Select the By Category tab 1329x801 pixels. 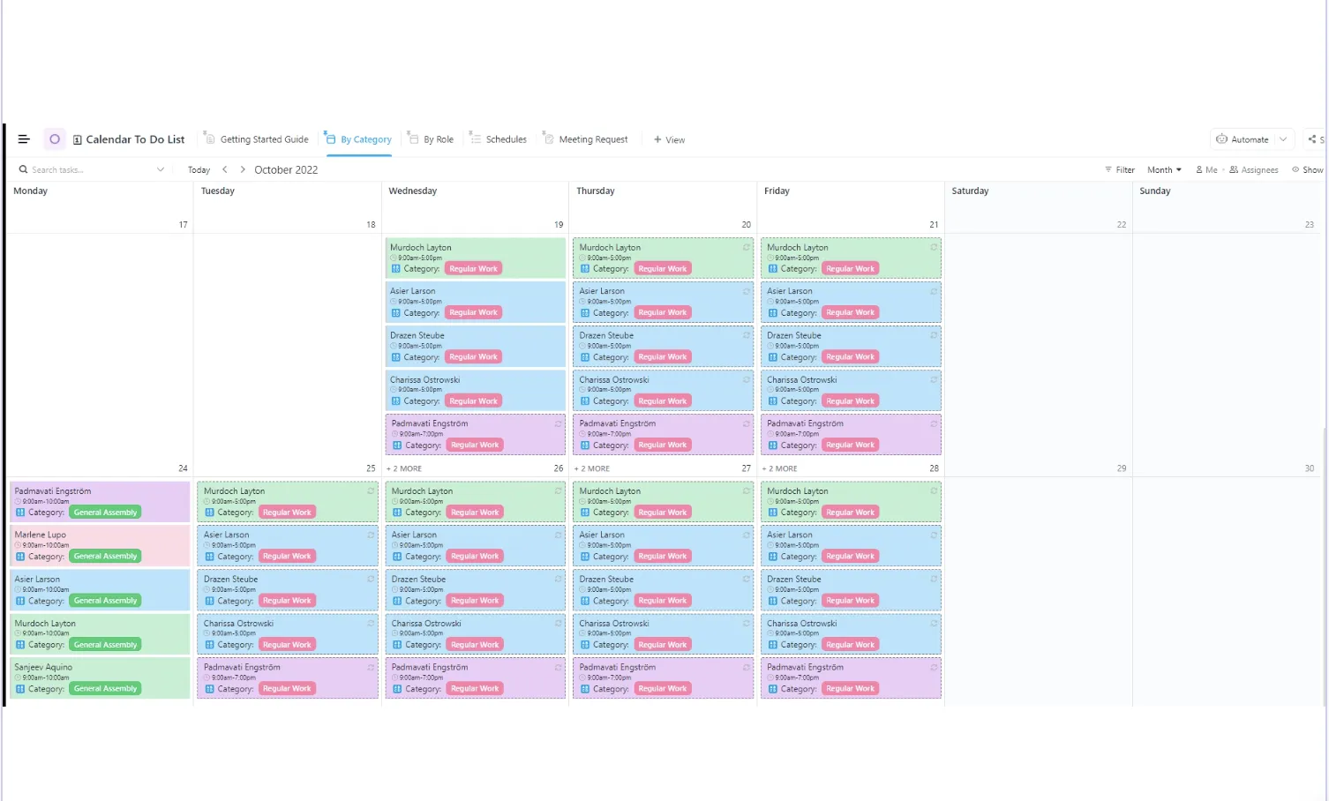pos(358,139)
